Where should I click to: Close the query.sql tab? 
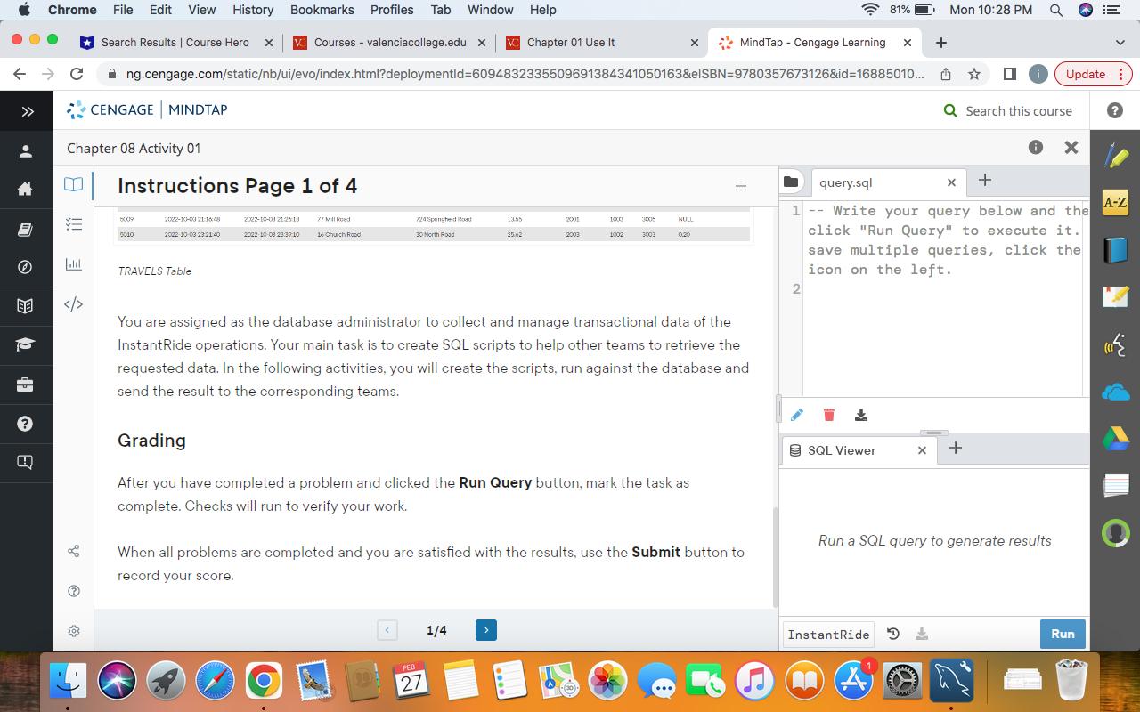(951, 182)
